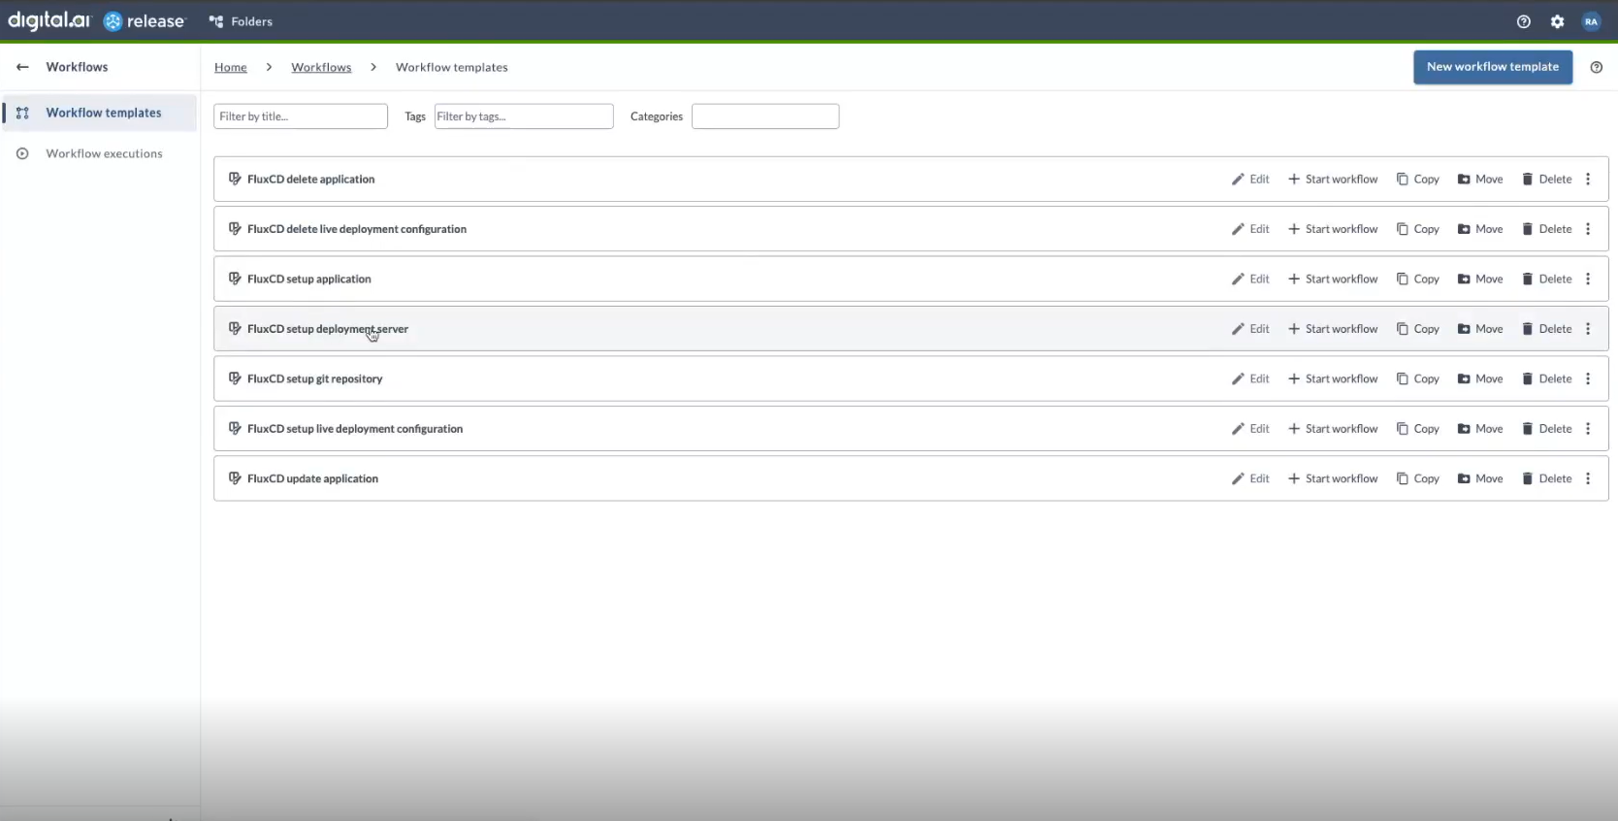
Task: Open Folders in the top navigation
Action: point(241,21)
